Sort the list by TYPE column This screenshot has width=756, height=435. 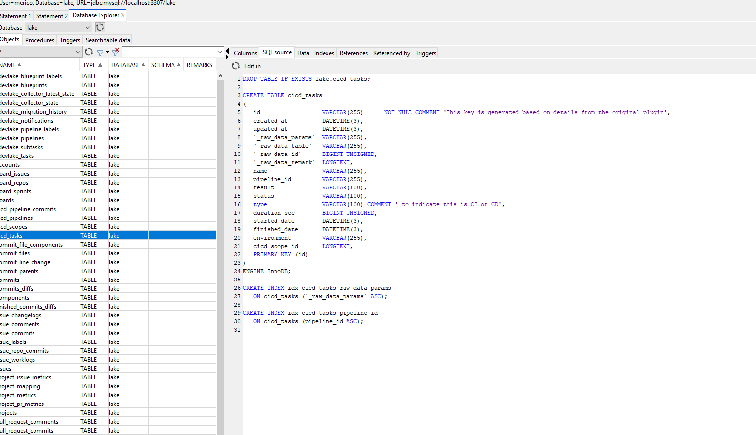(x=94, y=65)
